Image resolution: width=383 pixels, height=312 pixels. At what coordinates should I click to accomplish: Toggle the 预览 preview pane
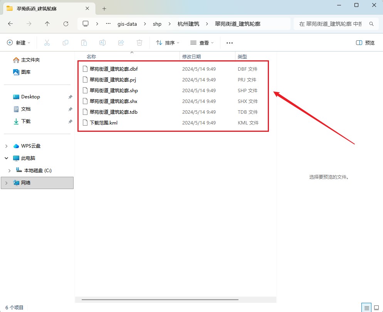(365, 43)
